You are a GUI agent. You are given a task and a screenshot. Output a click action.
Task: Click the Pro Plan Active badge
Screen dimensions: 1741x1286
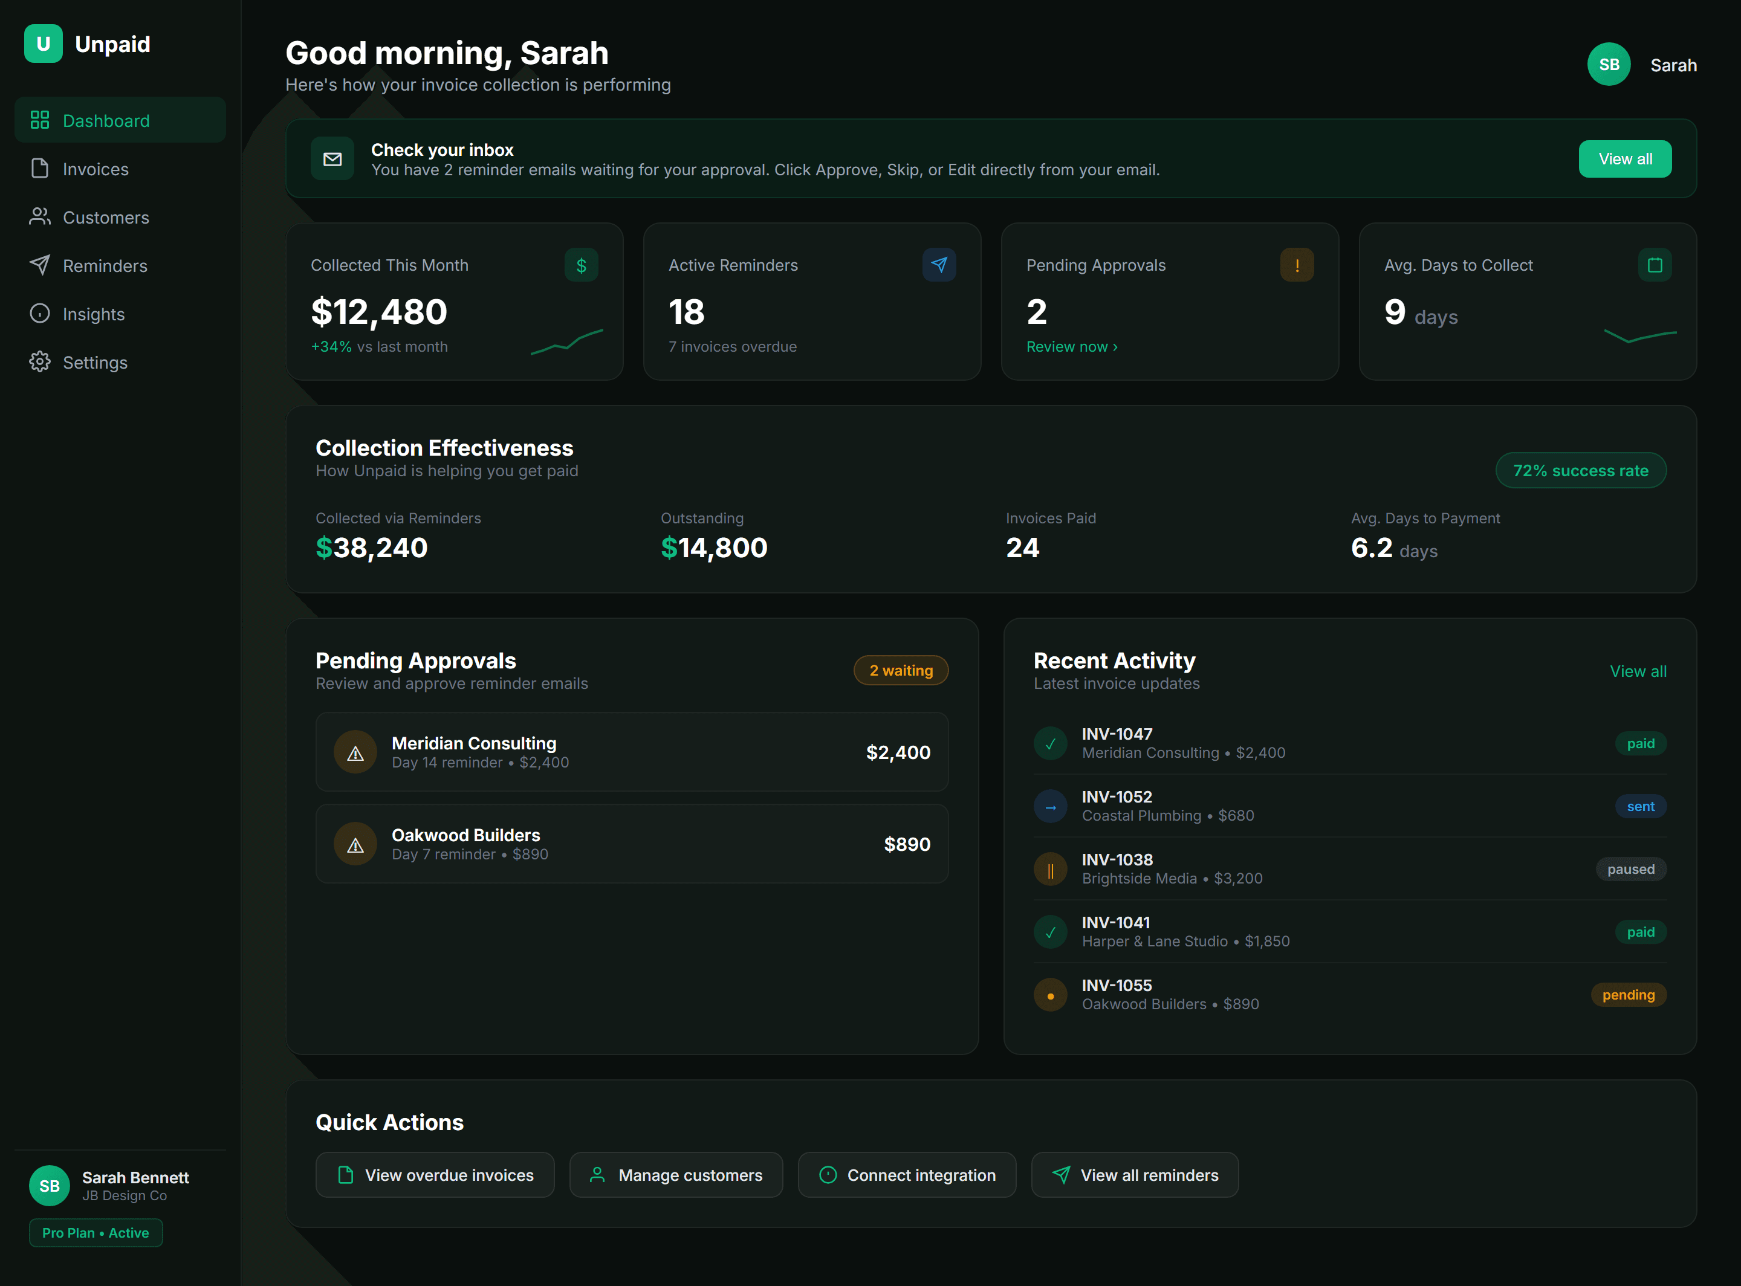(x=96, y=1232)
